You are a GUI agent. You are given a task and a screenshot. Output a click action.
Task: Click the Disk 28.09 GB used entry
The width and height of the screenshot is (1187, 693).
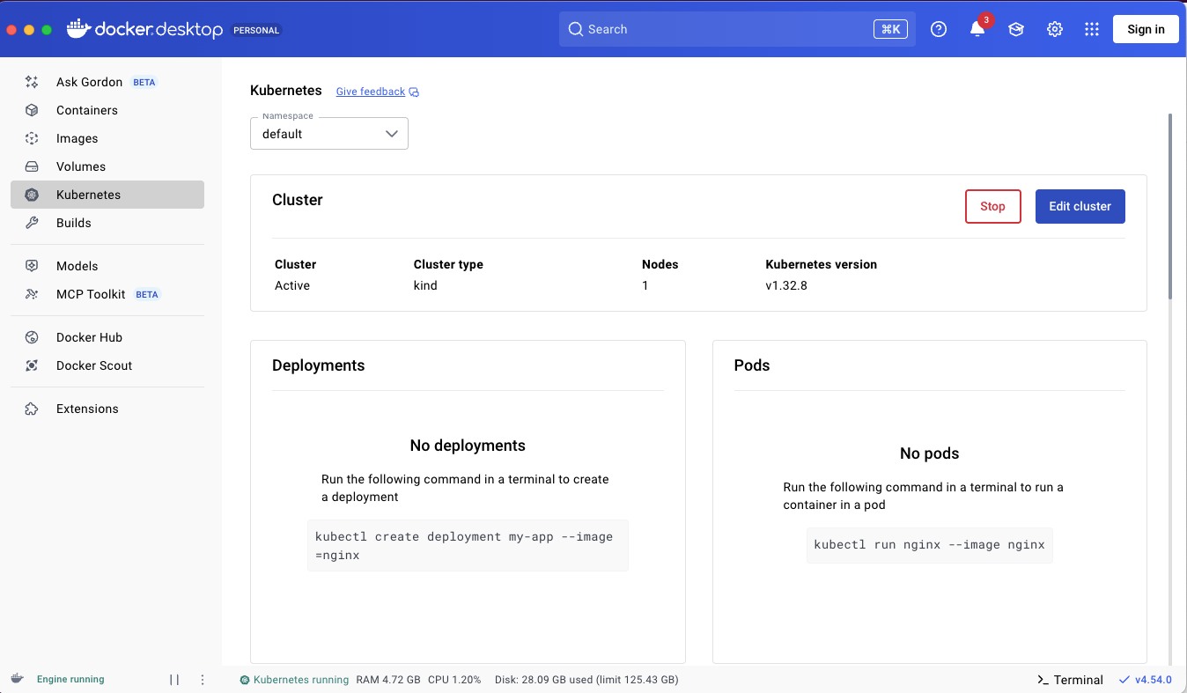click(x=586, y=680)
